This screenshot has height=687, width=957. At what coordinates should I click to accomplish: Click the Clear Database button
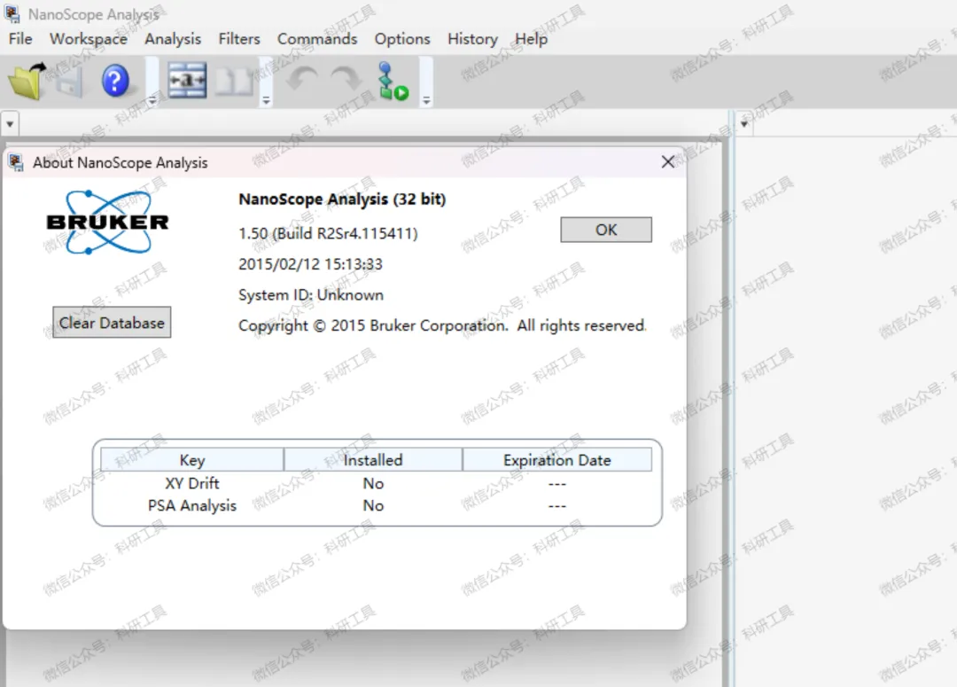click(x=112, y=323)
